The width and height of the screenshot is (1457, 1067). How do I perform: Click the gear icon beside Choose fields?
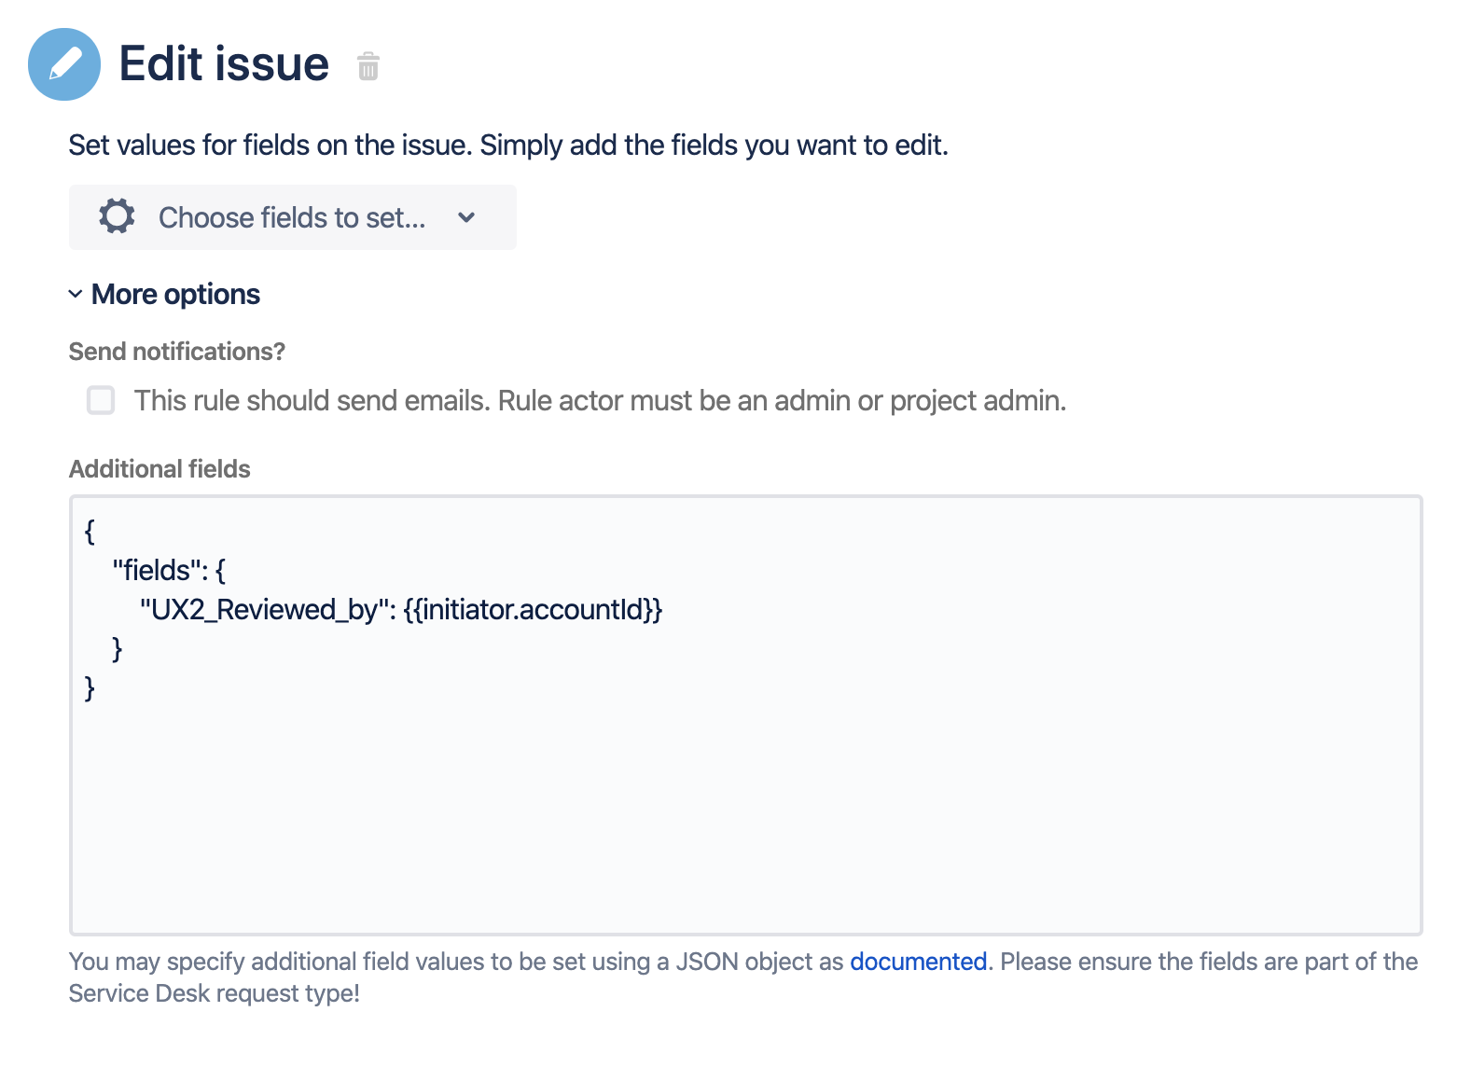pyautogui.click(x=117, y=216)
